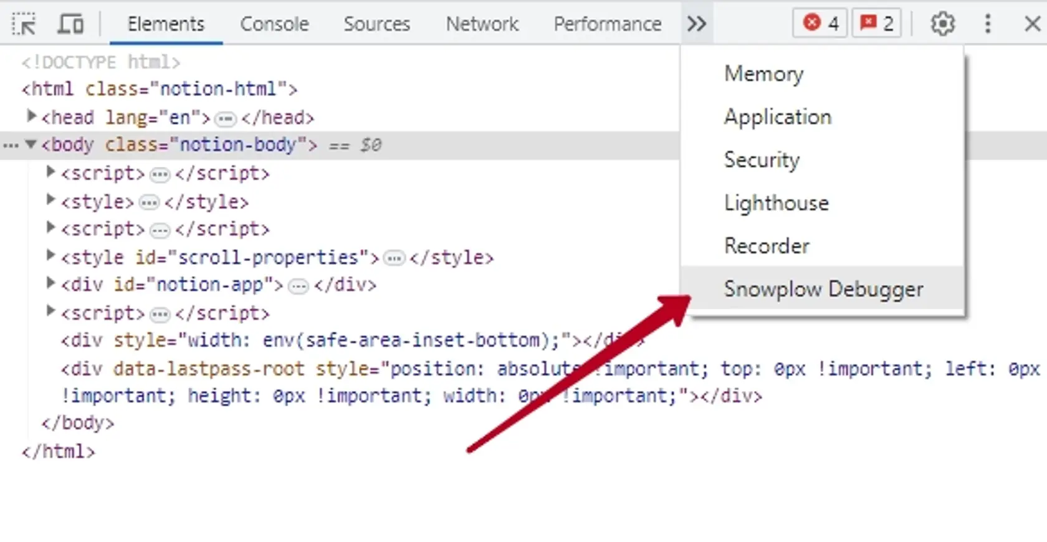Image resolution: width=1047 pixels, height=542 pixels.
Task: Switch to the Network tab
Action: point(482,24)
